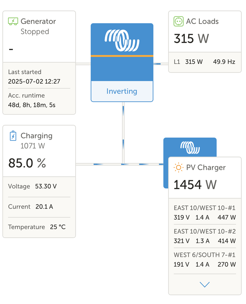Image resolution: width=246 pixels, height=304 pixels.
Task: Select the Inverting status label
Action: [x=122, y=91]
